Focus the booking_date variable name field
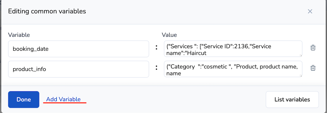This screenshot has height=113, width=327. [78, 49]
